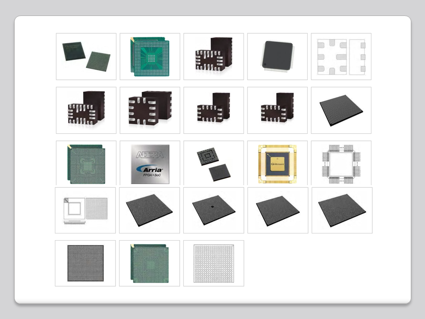The height and width of the screenshot is (319, 425).
Task: Click the green BGA thumbnail beside Altera Arria
Action: [x=86, y=163]
